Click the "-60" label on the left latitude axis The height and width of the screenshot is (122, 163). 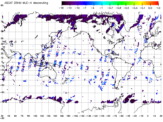[2, 92]
